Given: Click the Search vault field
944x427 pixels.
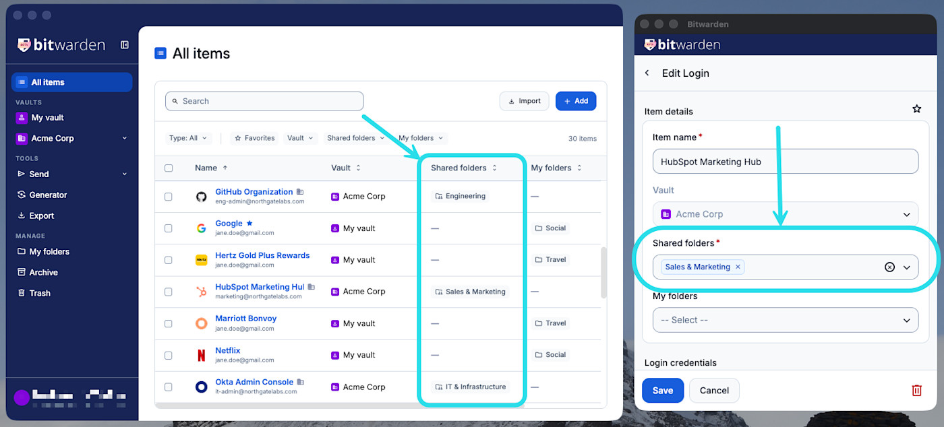Looking at the screenshot, I should pyautogui.click(x=264, y=101).
